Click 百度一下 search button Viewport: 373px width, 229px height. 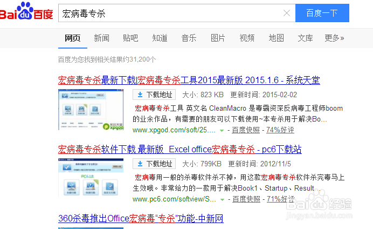[x=322, y=14]
